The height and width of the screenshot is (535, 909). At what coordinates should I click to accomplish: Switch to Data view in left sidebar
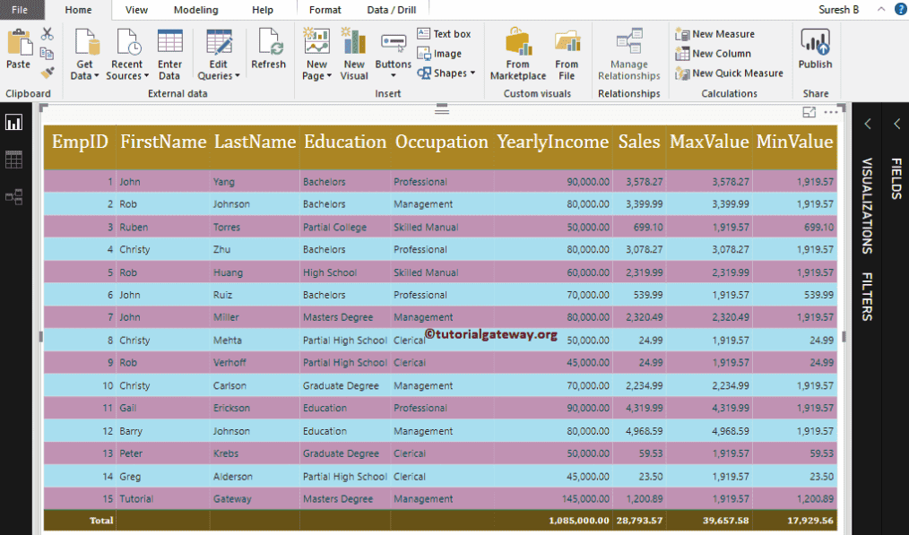pyautogui.click(x=14, y=160)
